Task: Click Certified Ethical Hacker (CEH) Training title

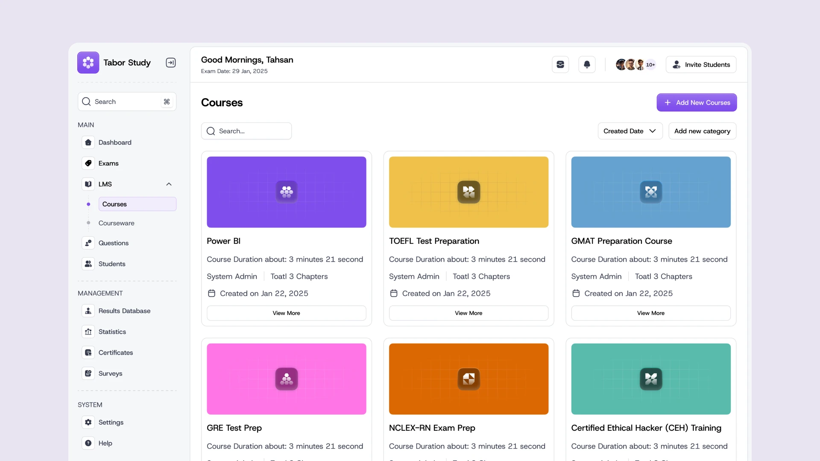Action: click(646, 428)
